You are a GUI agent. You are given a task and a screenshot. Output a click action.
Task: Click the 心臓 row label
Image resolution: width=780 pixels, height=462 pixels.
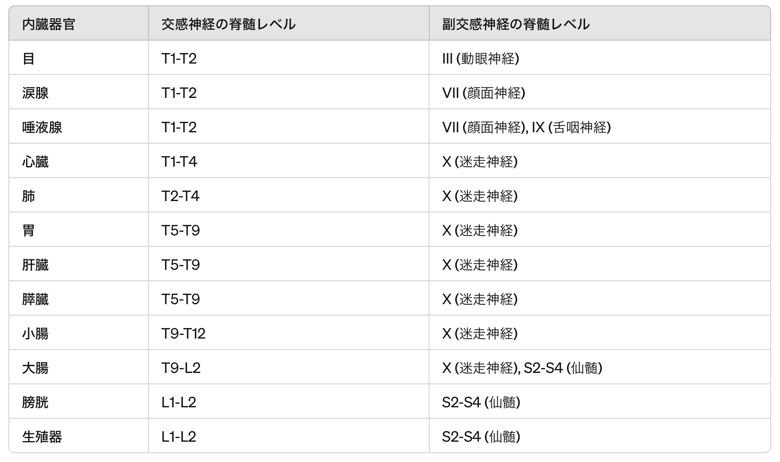click(x=35, y=161)
